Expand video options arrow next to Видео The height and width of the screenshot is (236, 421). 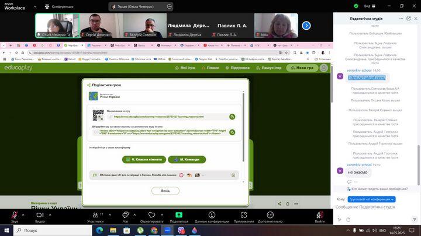(x=50, y=215)
